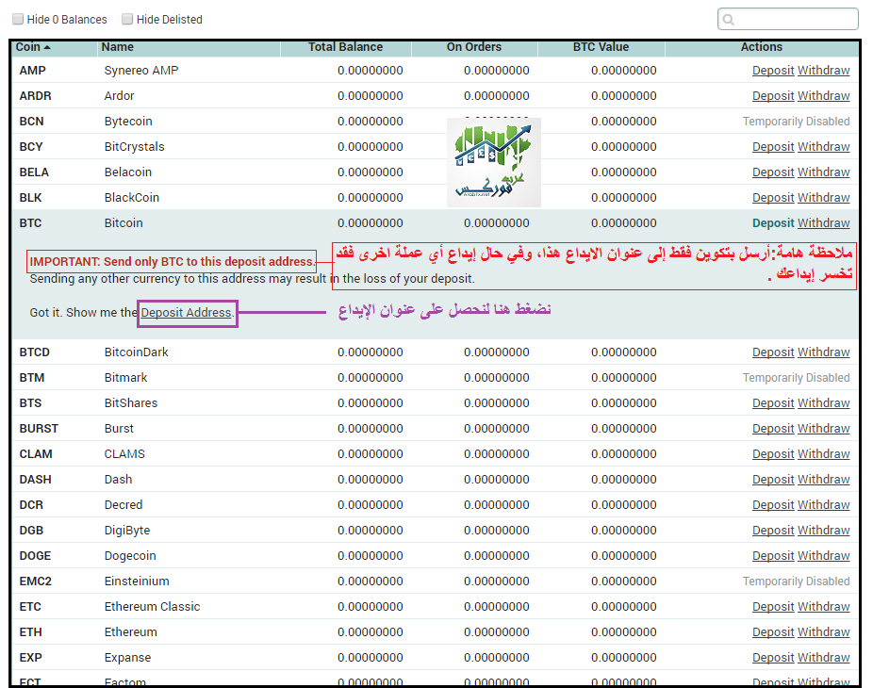Click Deposit in the CLAMS row

[x=773, y=454]
